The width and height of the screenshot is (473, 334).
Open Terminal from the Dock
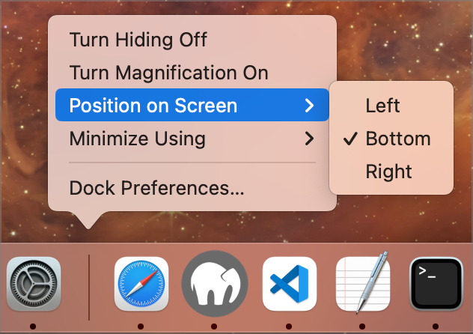[436, 284]
